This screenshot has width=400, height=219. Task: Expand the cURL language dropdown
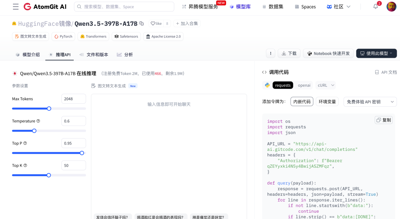pos(326,85)
